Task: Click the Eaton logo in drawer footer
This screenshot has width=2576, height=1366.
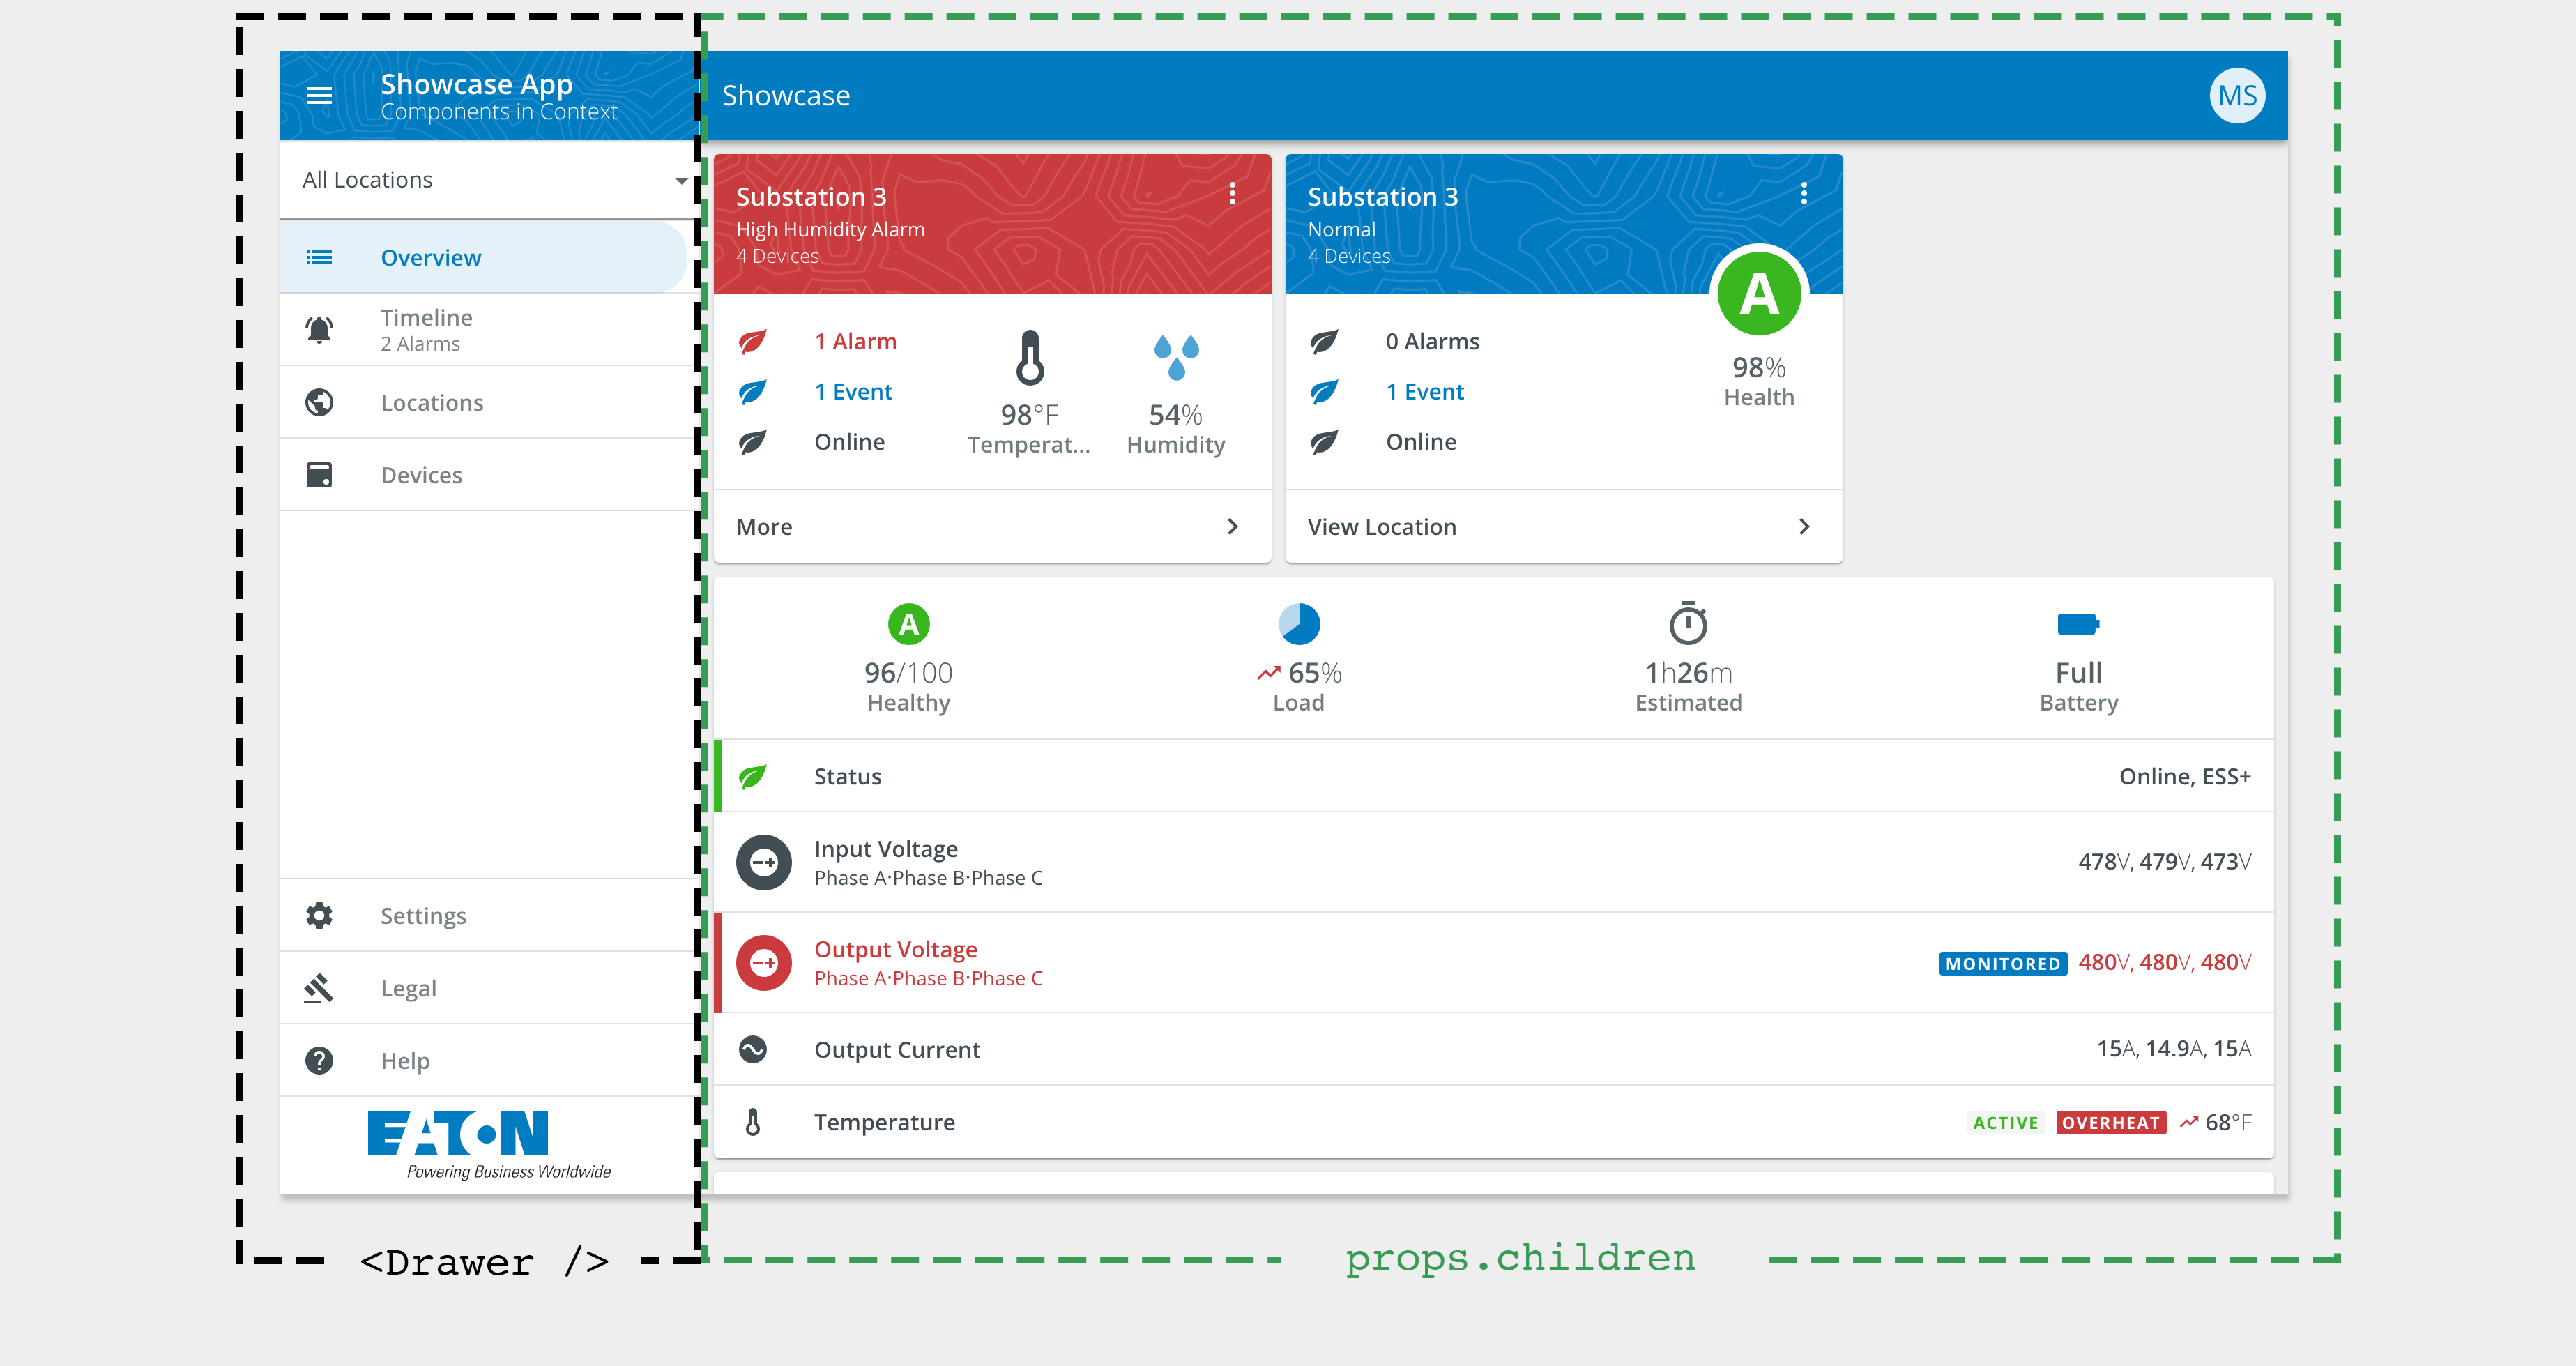Action: tap(489, 1144)
